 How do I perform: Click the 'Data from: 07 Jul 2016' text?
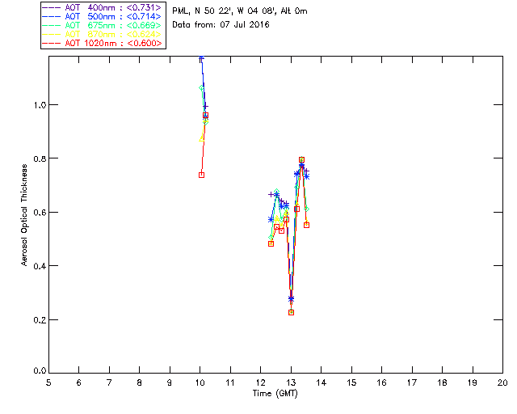click(x=221, y=25)
